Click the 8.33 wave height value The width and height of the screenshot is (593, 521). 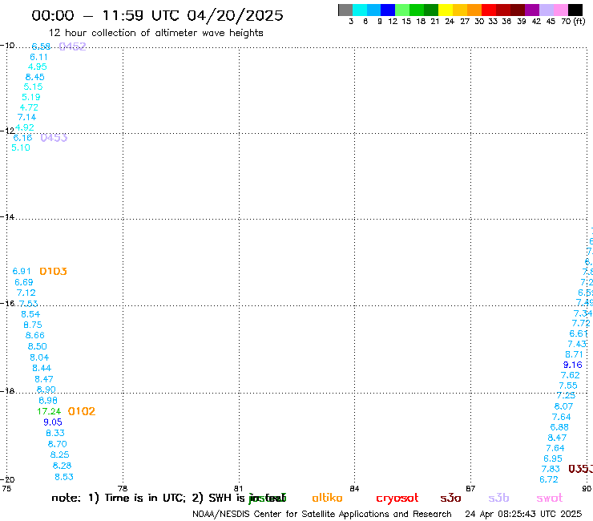[55, 433]
